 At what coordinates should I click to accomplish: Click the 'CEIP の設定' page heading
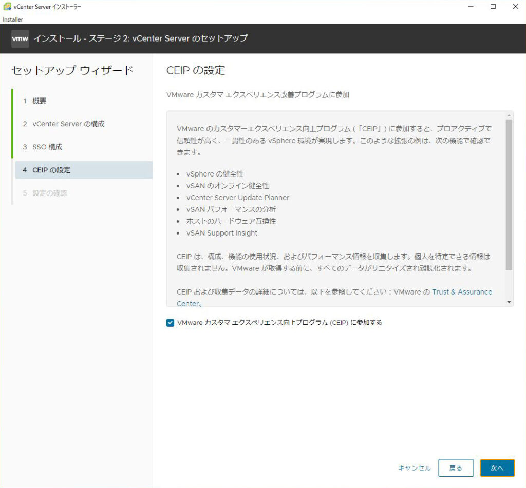(196, 70)
